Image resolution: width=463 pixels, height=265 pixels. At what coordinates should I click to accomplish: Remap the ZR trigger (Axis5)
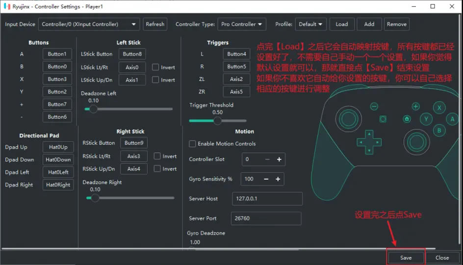(236, 92)
